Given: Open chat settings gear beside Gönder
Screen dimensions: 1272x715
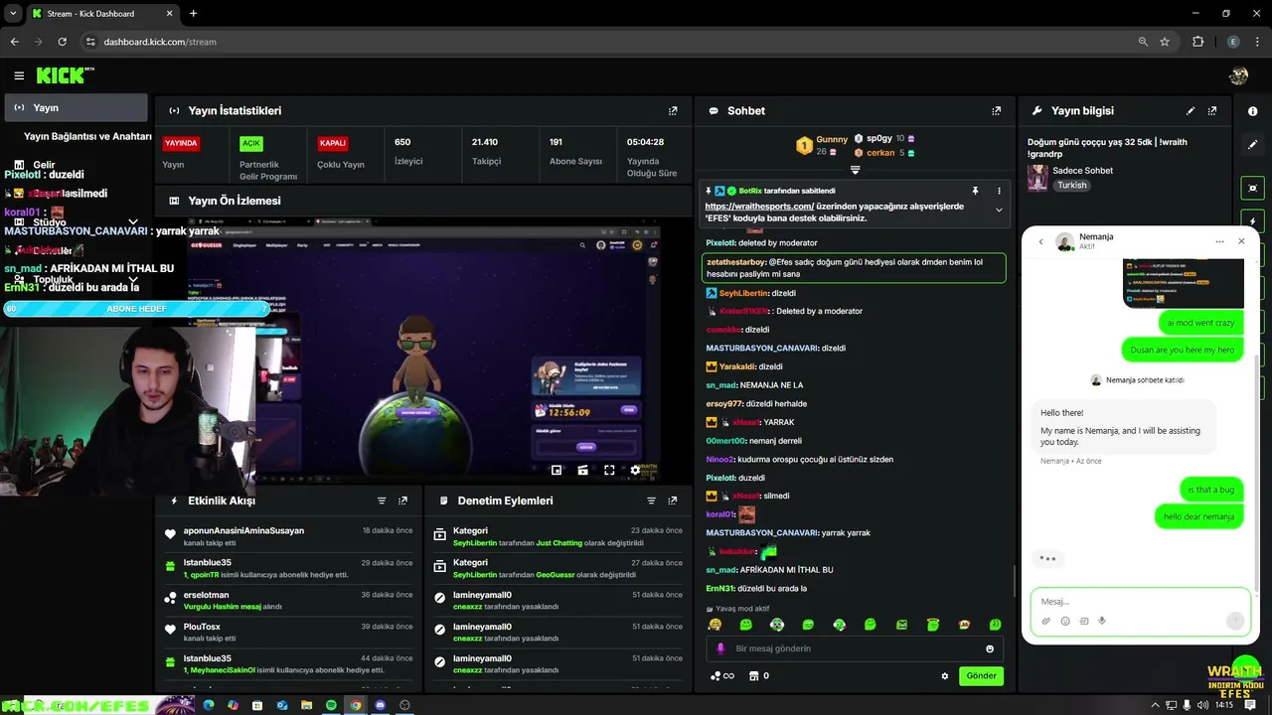Looking at the screenshot, I should 945,676.
